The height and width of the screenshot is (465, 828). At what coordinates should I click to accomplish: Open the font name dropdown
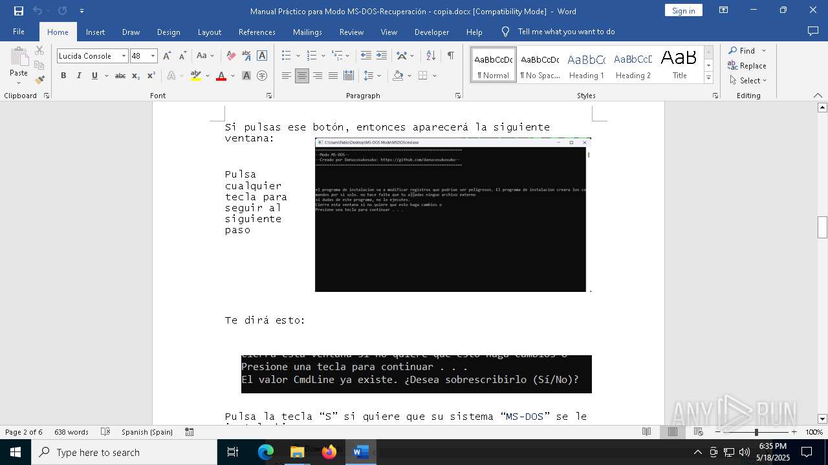[124, 56]
